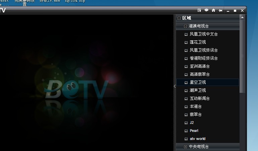Image resolution: width=258 pixels, height=151 pixels.
Task: Click the chat bubble feedback icon
Action: 206,10
